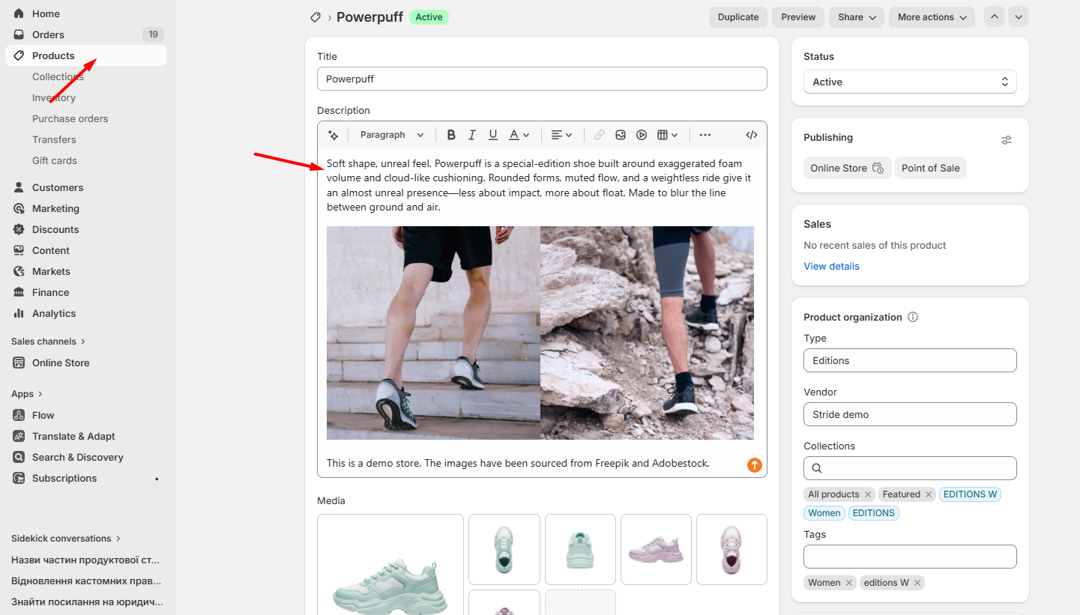Expand Sales channels section
The image size is (1080, 615).
pyautogui.click(x=49, y=342)
